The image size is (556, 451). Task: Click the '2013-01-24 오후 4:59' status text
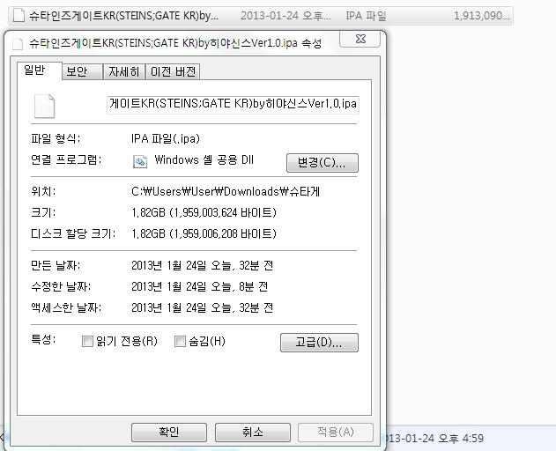[434, 439]
